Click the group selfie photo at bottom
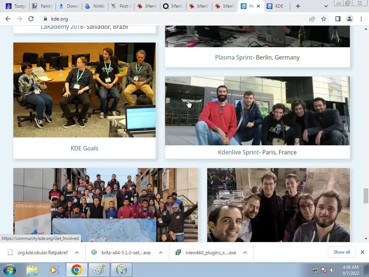Viewport: 369px width, 277px height. pyautogui.click(x=279, y=205)
